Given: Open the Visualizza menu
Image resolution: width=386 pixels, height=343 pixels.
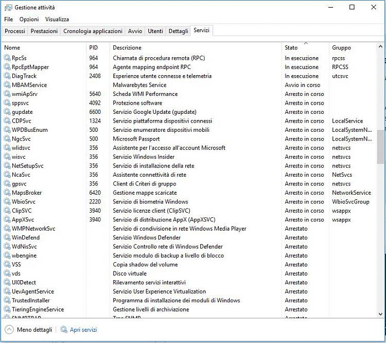Looking at the screenshot, I should [57, 19].
